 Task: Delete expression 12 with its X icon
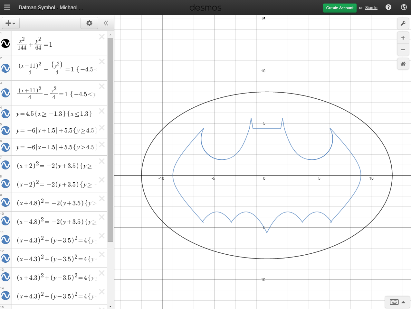102,254
